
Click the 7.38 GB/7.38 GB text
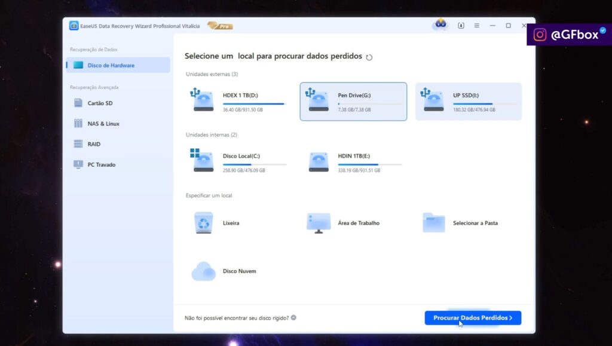354,109
